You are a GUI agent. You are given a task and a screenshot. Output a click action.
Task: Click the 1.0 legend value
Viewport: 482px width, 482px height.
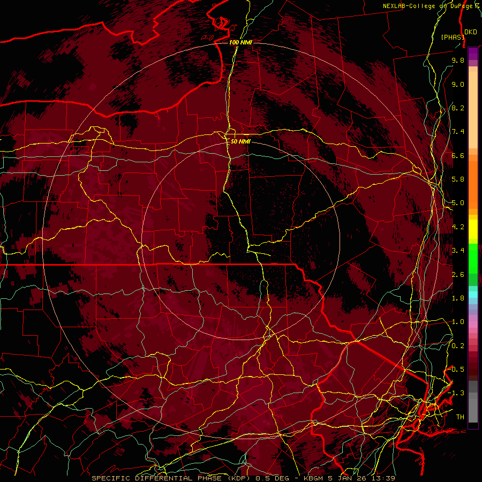pyautogui.click(x=458, y=322)
